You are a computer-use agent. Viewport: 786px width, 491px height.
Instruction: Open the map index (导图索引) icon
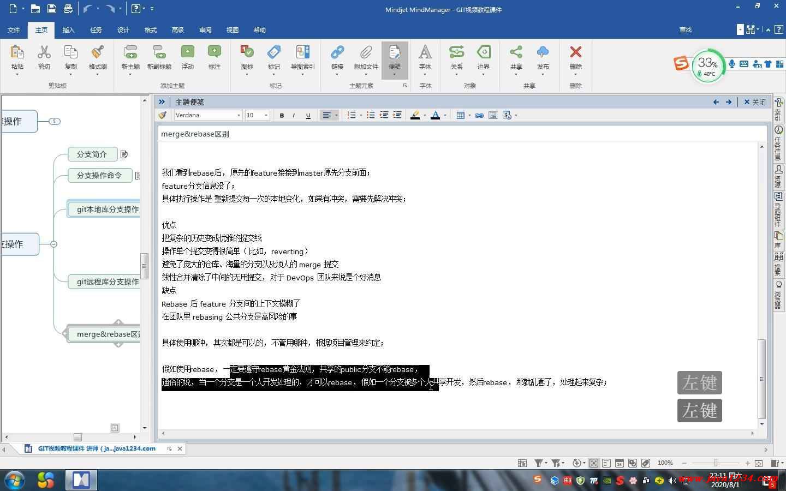click(302, 52)
